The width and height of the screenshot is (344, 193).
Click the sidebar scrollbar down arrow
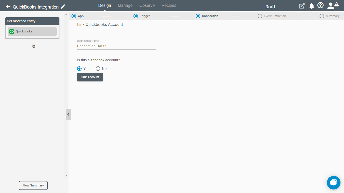pos(66,175)
